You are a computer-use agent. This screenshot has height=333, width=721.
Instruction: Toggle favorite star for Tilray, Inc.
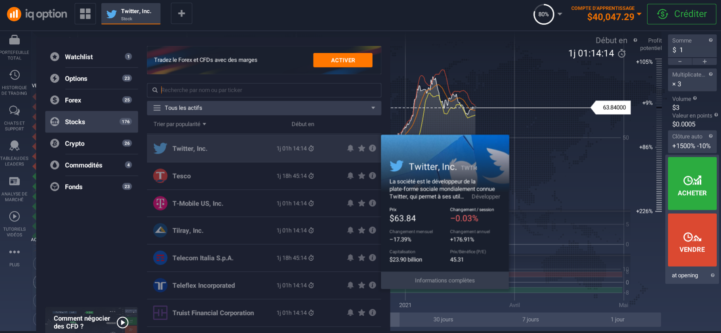pos(361,230)
